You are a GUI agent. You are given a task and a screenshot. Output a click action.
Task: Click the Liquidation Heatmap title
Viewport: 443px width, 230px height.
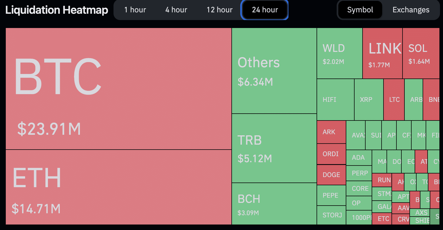(57, 10)
